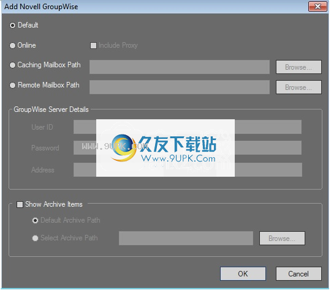Viewport: 331px width, 296px height.
Task: Click the Select Archive Path input field
Action: (x=186, y=239)
